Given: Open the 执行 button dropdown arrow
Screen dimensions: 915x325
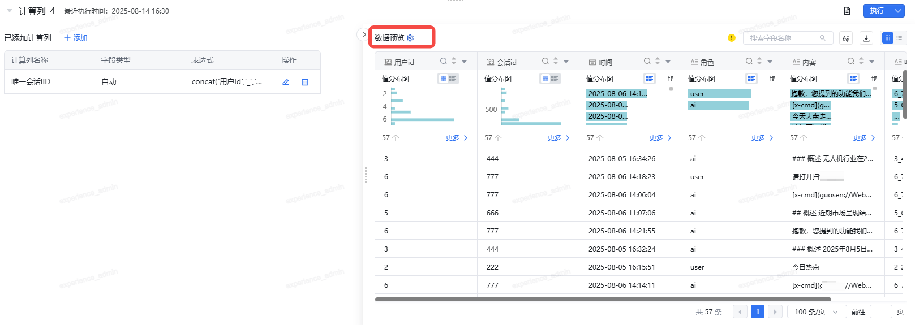Looking at the screenshot, I should coord(898,11).
